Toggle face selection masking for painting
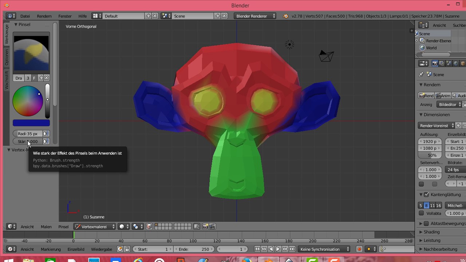Screen dimensions: 466x262 coord(149,226)
